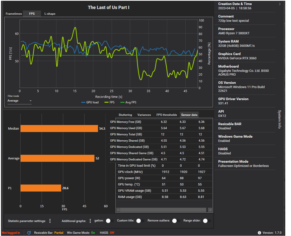Select Time in GPU load limit row
This screenshot has width=291, height=236.
coord(164,166)
